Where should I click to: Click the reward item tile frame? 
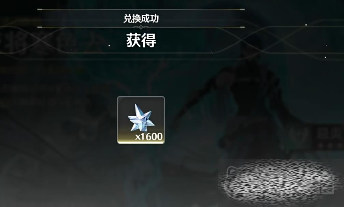pyautogui.click(x=141, y=120)
